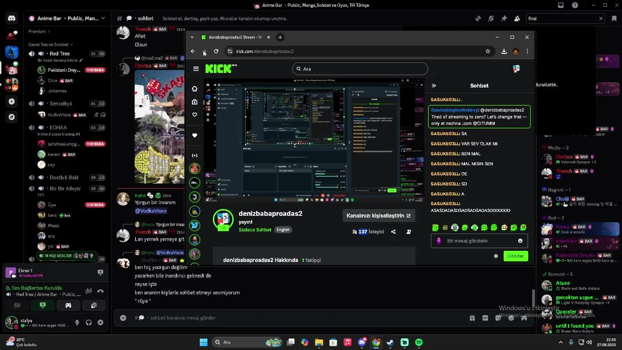Deafen with headphones icon in user panel
This screenshot has width=622, height=350.
coord(89,322)
